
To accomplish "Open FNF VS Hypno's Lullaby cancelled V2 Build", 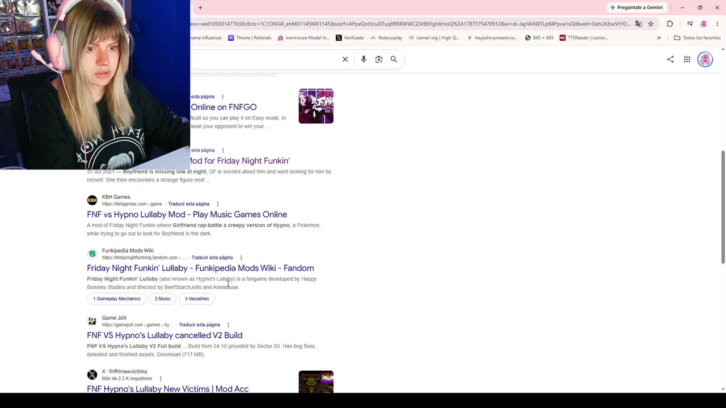I will click(164, 335).
